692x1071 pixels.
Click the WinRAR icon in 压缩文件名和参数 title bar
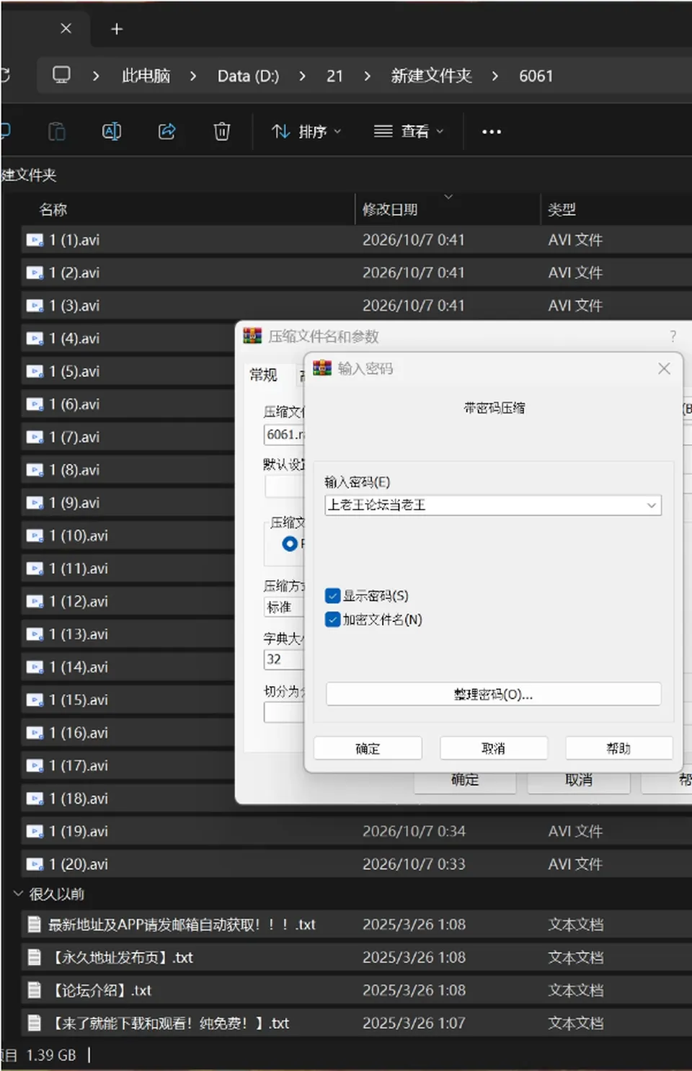click(252, 336)
